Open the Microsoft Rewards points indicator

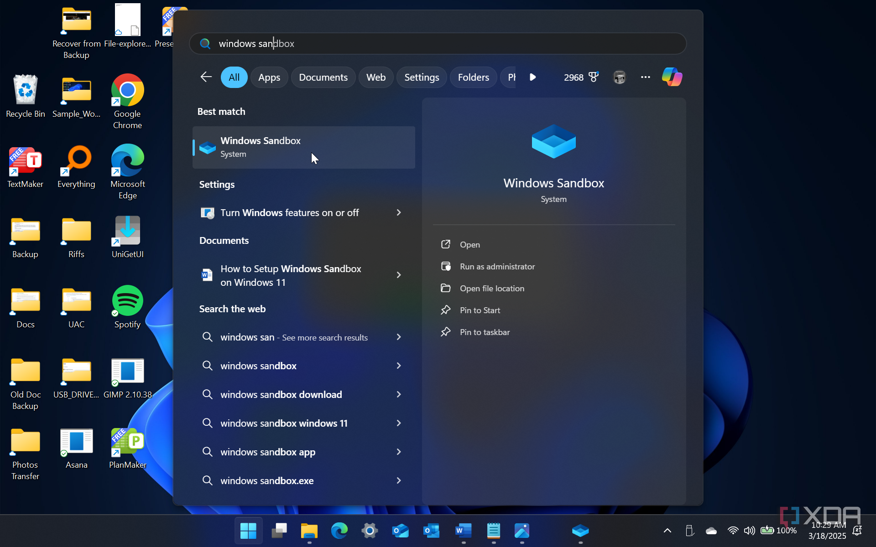pyautogui.click(x=581, y=77)
